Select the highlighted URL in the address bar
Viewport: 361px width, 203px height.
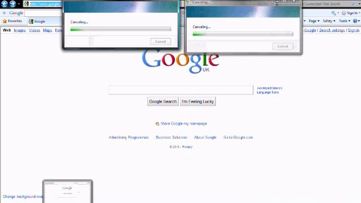(46, 4)
